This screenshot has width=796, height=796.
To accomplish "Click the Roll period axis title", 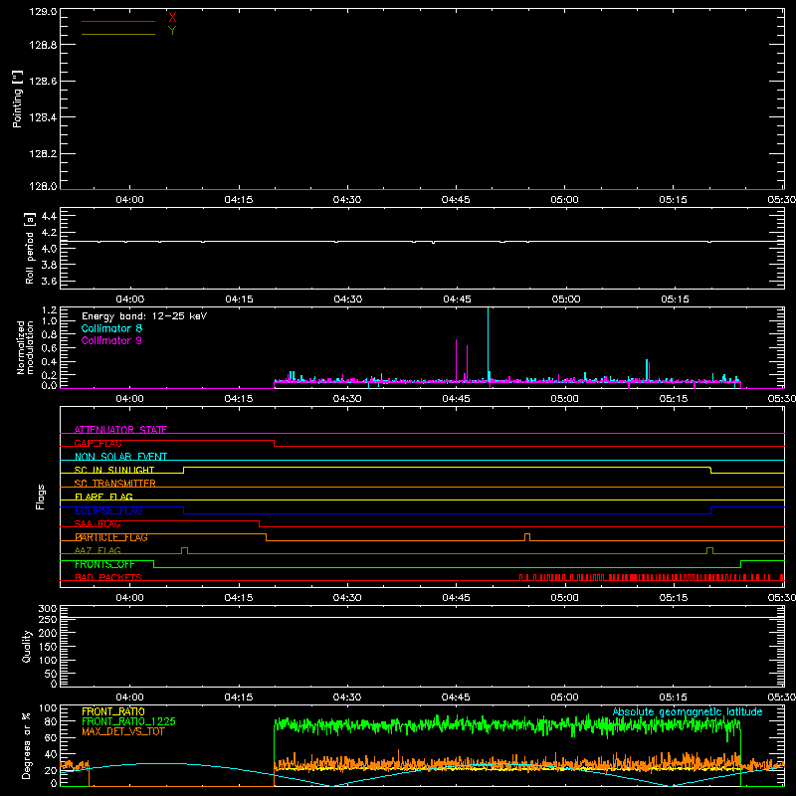I will (30, 248).
